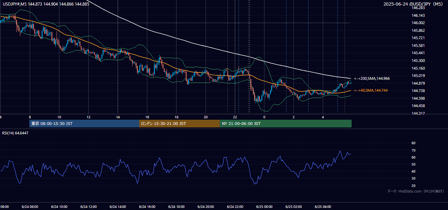This screenshot has width=448, height=210.
Task: Select hour 18 on the price chart axis
Action: (176, 117)
